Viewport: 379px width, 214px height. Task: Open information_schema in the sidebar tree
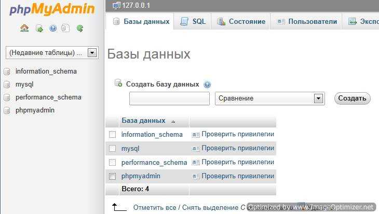pyautogui.click(x=46, y=72)
